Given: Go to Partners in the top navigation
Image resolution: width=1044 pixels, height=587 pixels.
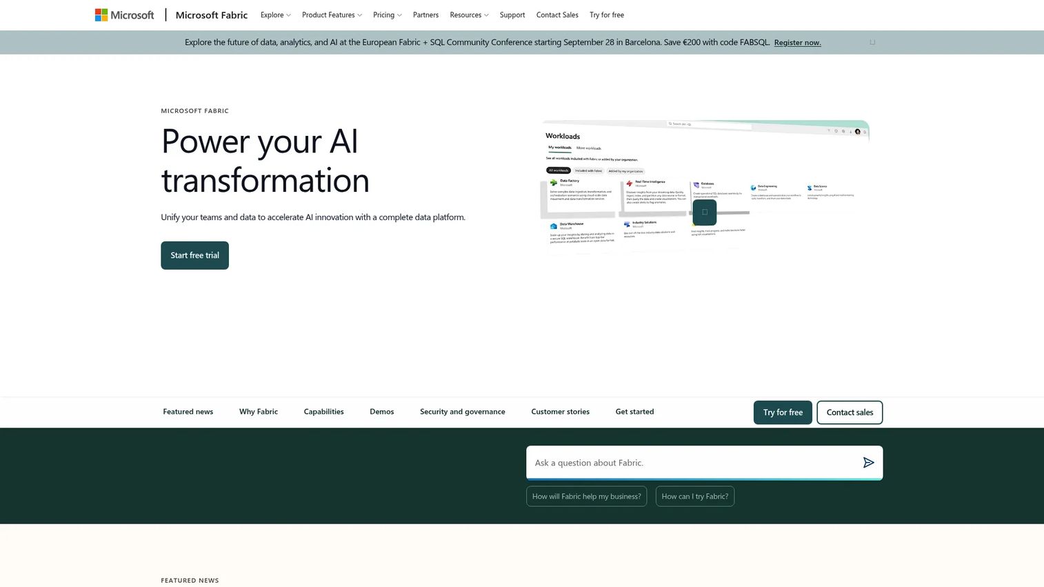Looking at the screenshot, I should (425, 14).
